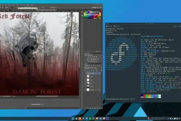Add a Color Balance adjustment layer

pos(90,59)
